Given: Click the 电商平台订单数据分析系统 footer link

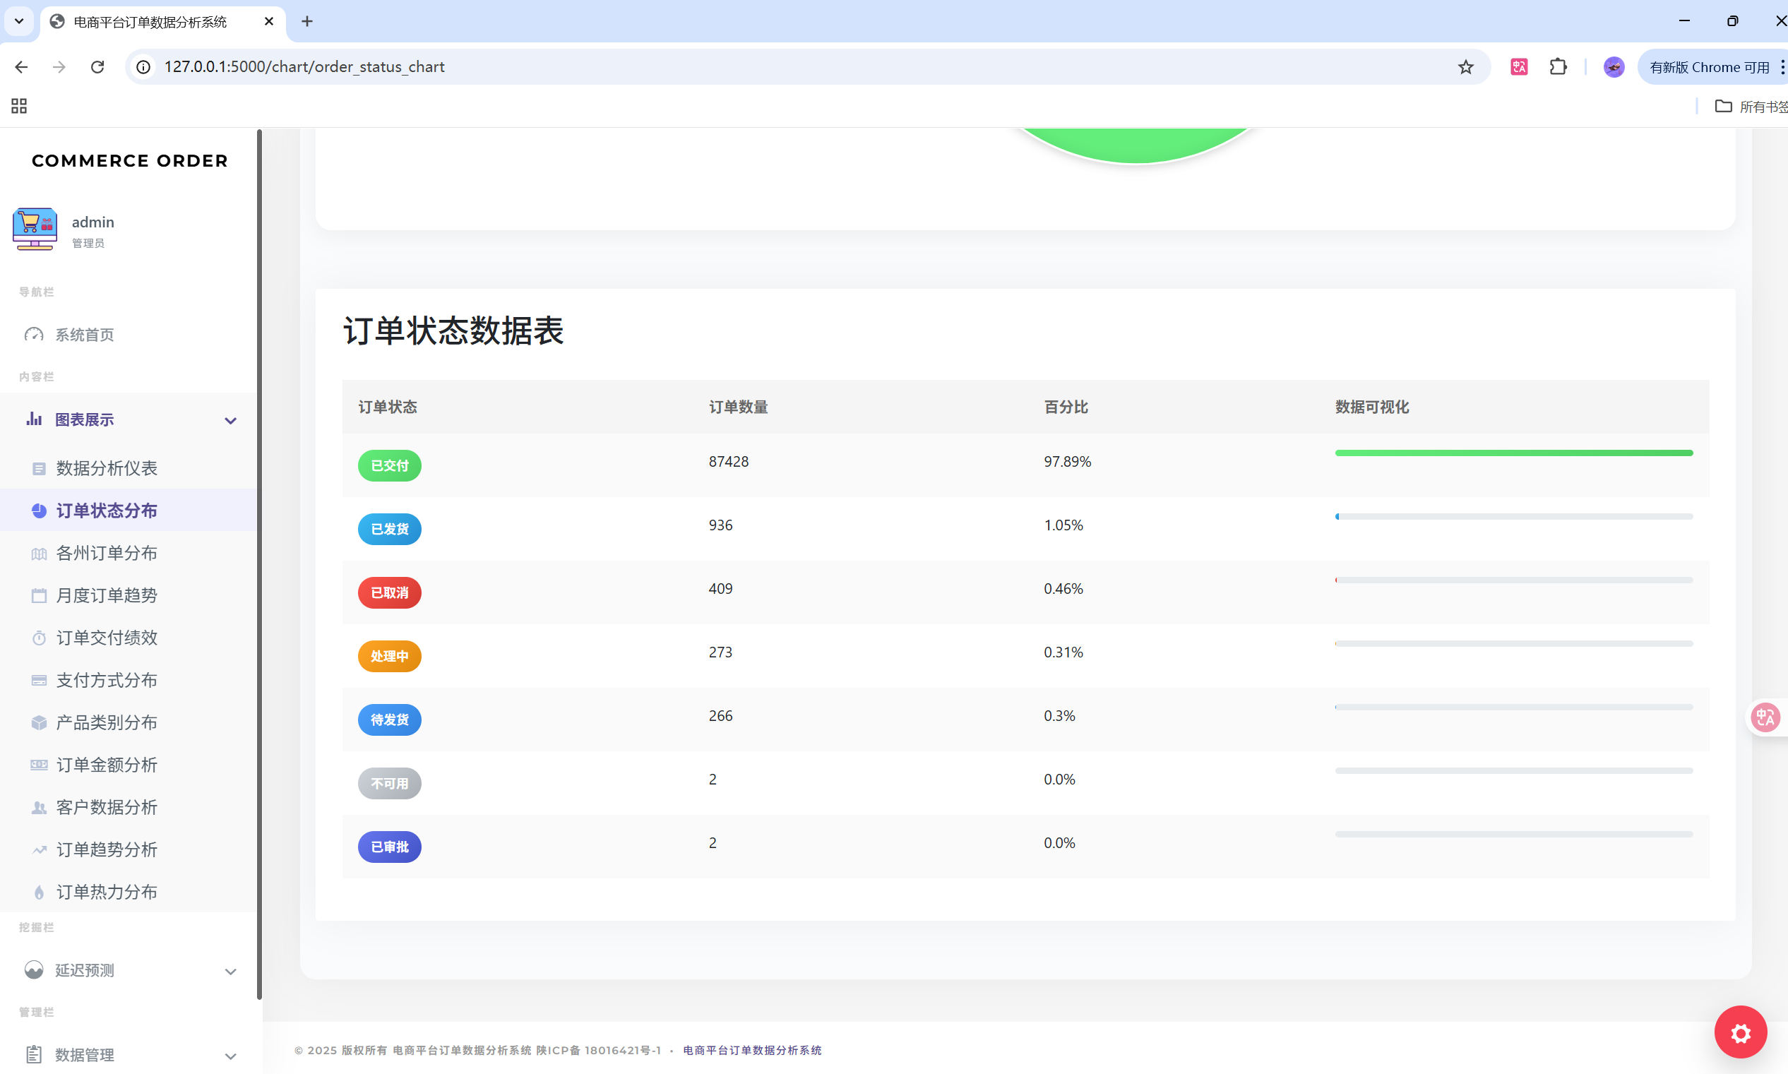Looking at the screenshot, I should (752, 1050).
